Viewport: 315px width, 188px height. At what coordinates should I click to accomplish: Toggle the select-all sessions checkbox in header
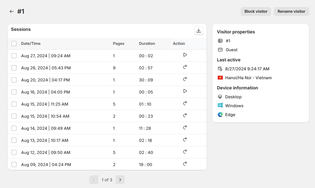(x=14, y=44)
